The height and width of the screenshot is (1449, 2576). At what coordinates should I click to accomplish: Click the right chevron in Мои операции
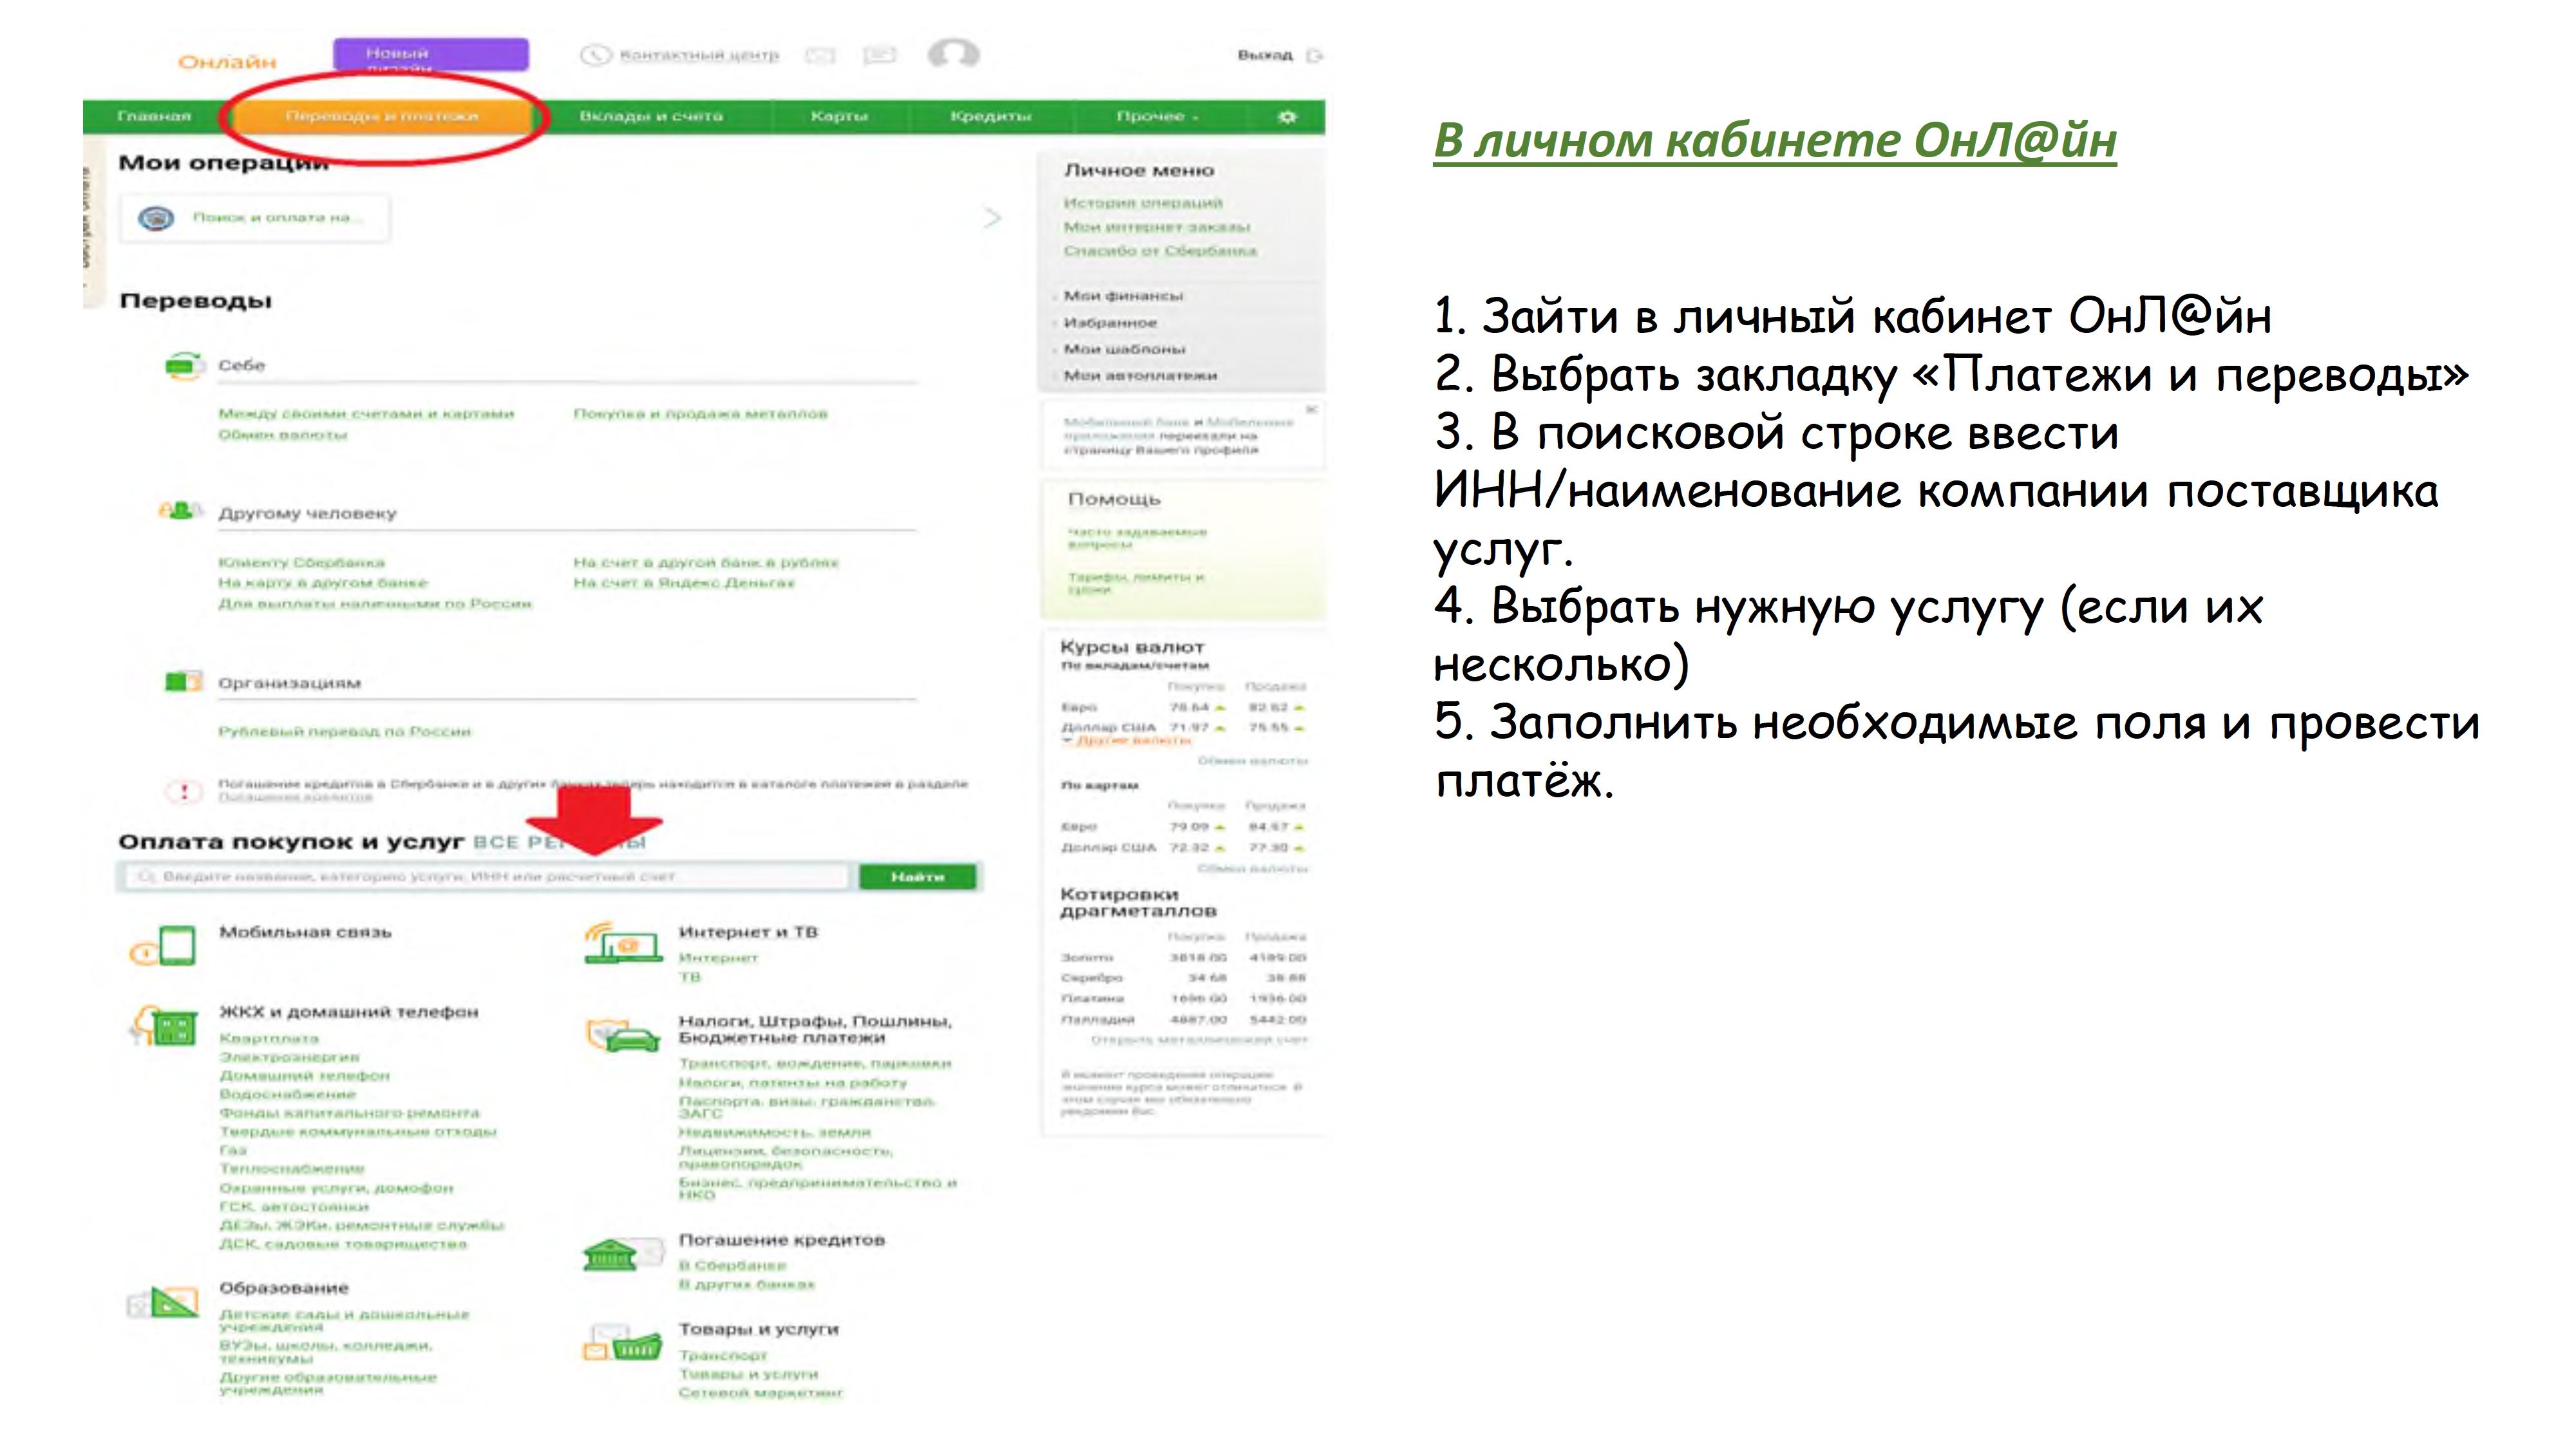tap(991, 218)
